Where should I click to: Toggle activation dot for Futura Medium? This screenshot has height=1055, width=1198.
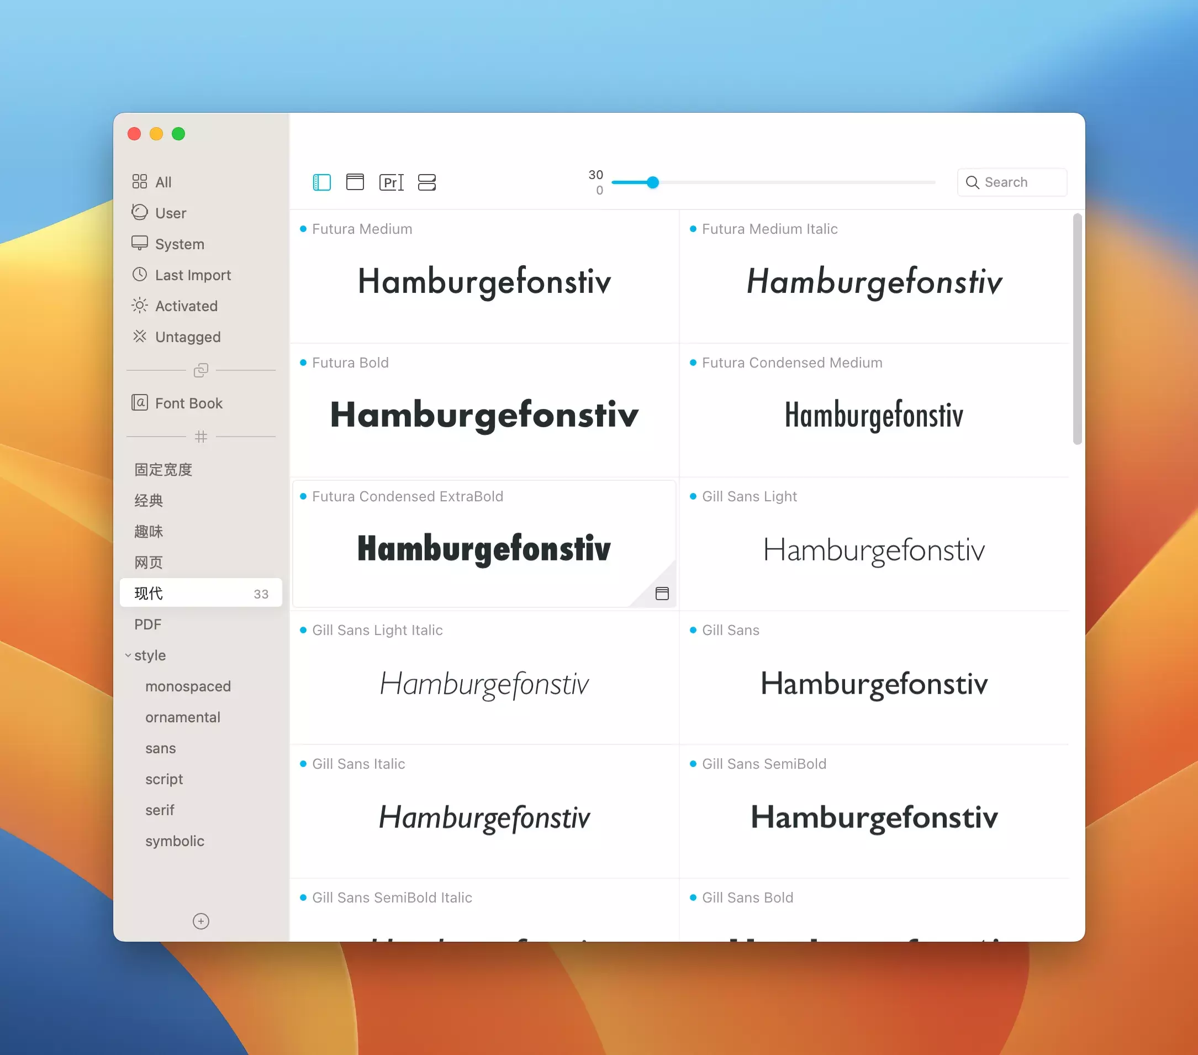(303, 229)
